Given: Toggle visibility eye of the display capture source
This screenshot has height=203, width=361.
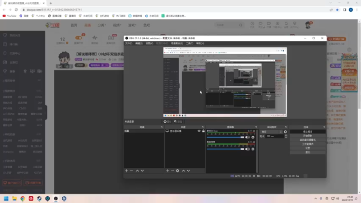Looking at the screenshot, I should 199,131.
